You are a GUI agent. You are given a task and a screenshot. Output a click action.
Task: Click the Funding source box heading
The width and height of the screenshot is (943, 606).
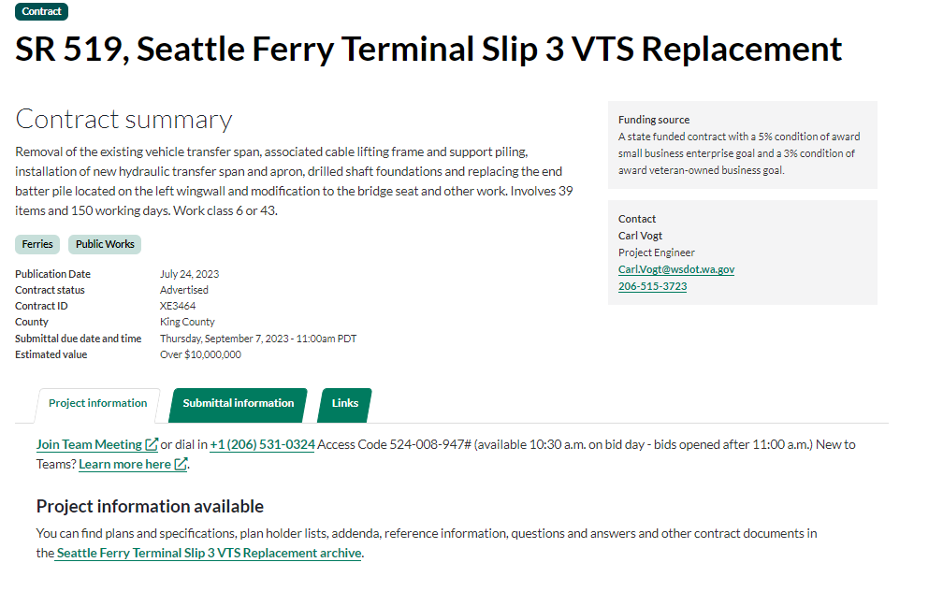tap(654, 120)
